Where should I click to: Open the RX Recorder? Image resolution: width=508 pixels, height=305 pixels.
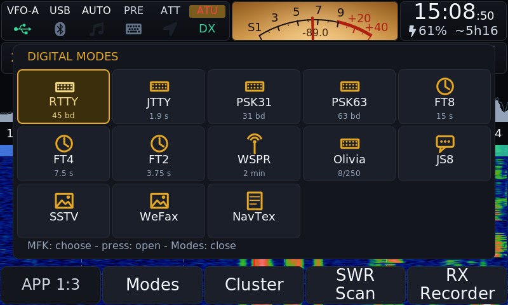tap(457, 285)
